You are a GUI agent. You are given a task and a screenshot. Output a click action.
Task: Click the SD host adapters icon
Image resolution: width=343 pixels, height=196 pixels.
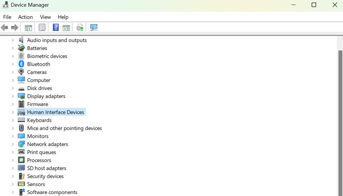[21, 168]
